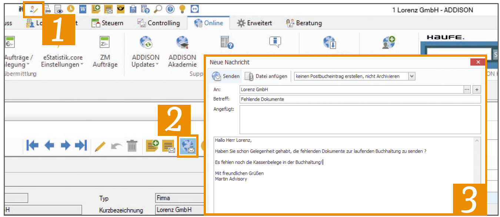Go to the previous record arrow
The width and height of the screenshot is (500, 217).
pos(49,146)
